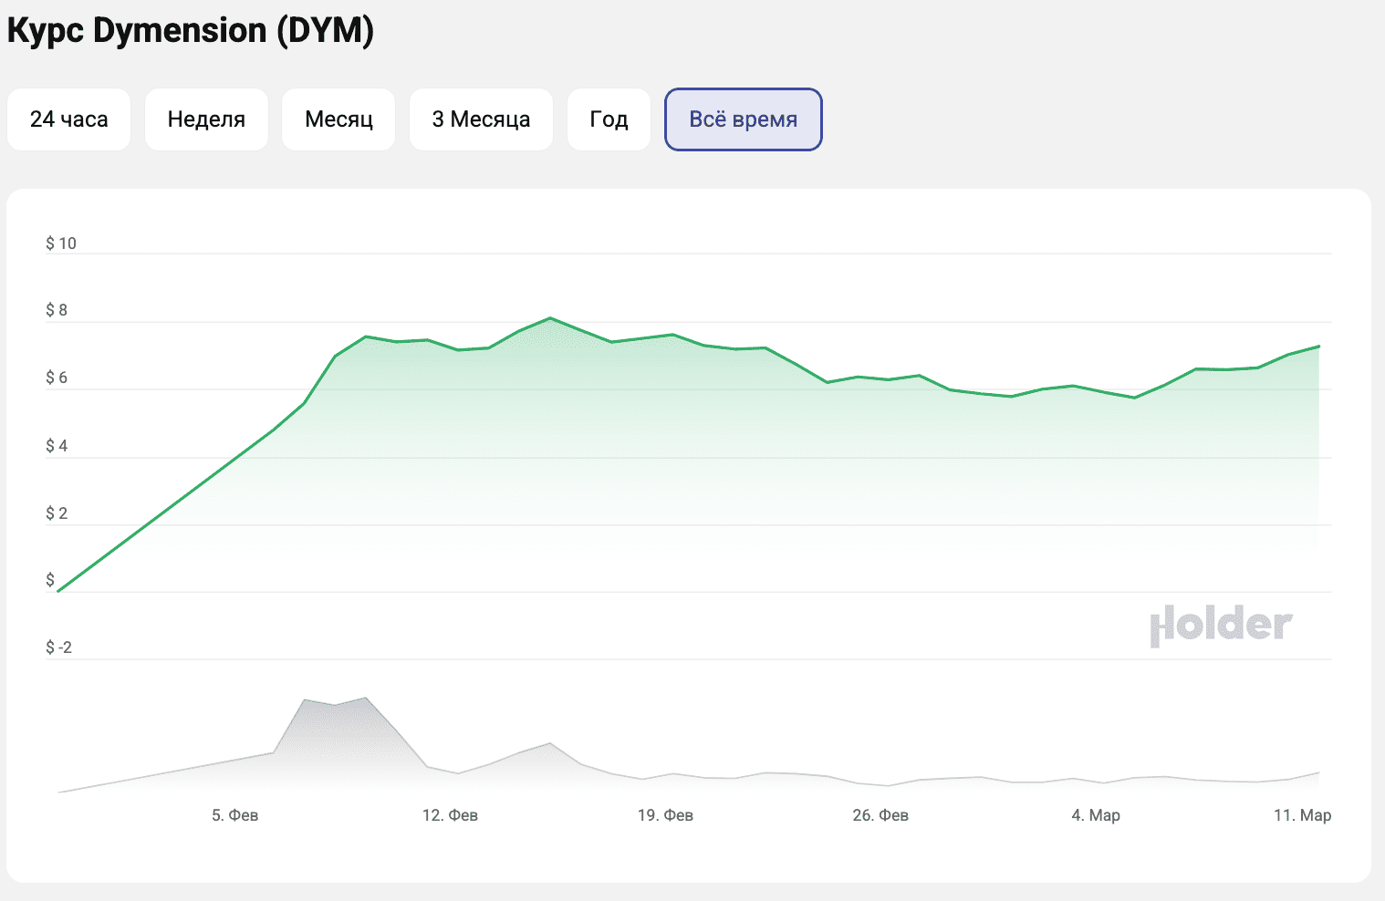Click the "$ 6" axis label
This screenshot has height=901, width=1385.
(57, 378)
